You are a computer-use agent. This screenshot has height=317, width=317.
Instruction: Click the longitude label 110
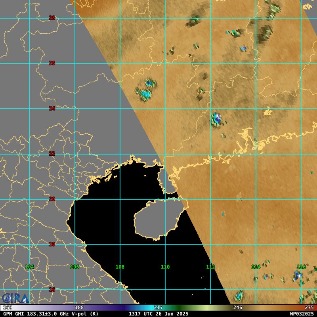coord(165,267)
